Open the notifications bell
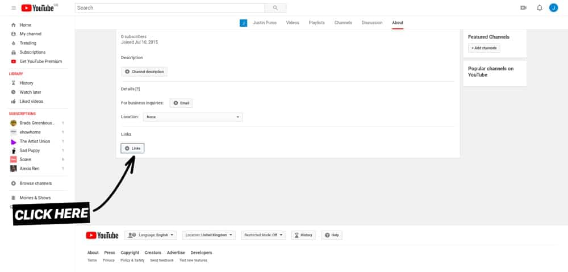The image size is (568, 272). pos(540,8)
